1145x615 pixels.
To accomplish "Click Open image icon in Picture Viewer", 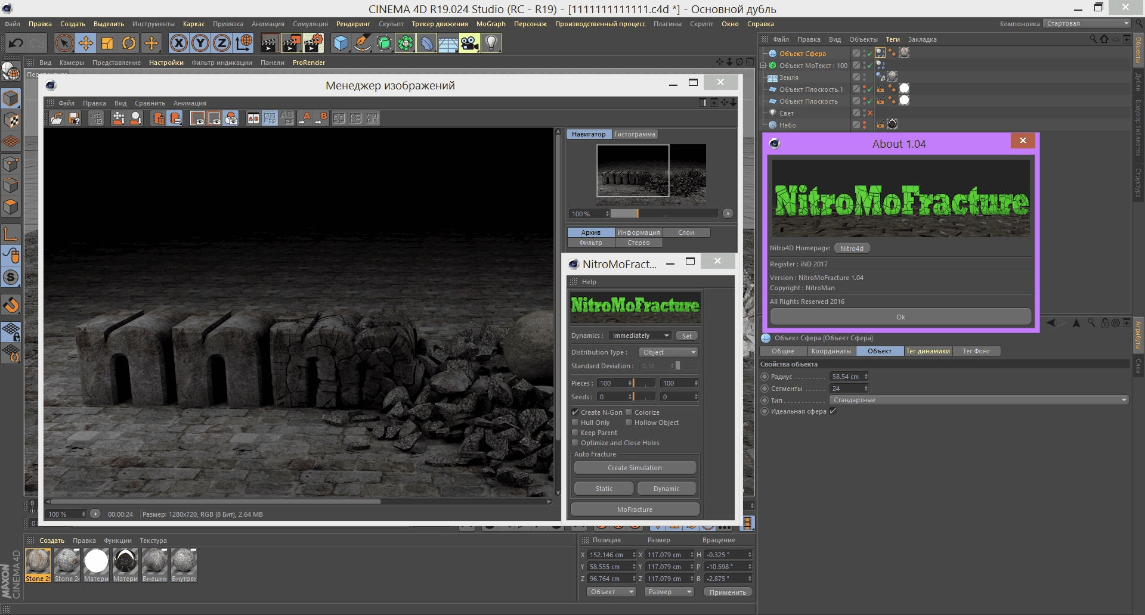I will pyautogui.click(x=56, y=118).
